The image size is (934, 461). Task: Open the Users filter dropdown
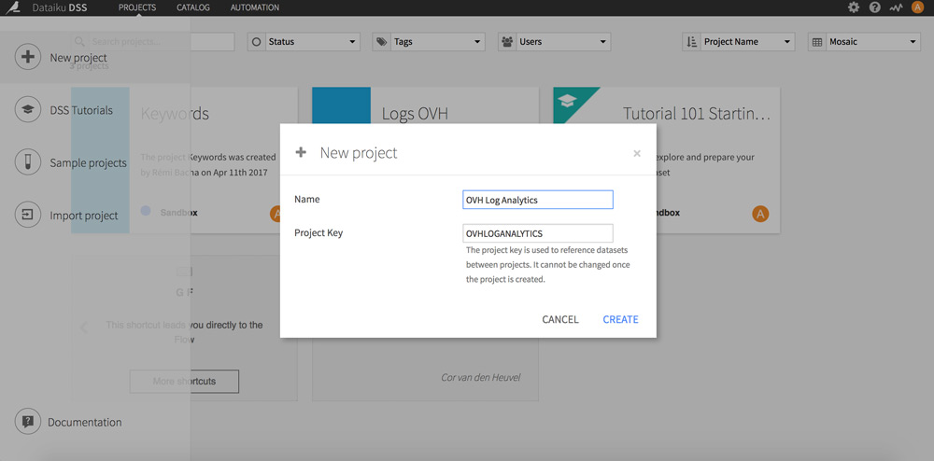(555, 42)
